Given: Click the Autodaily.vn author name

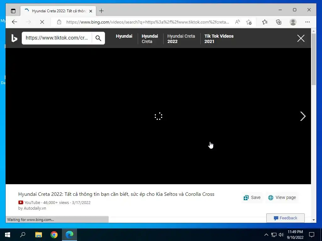Looking at the screenshot, I should coord(35,208).
